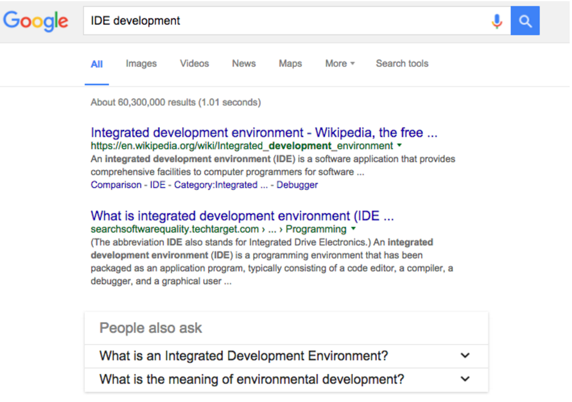Switch to the Videos tab

point(194,64)
